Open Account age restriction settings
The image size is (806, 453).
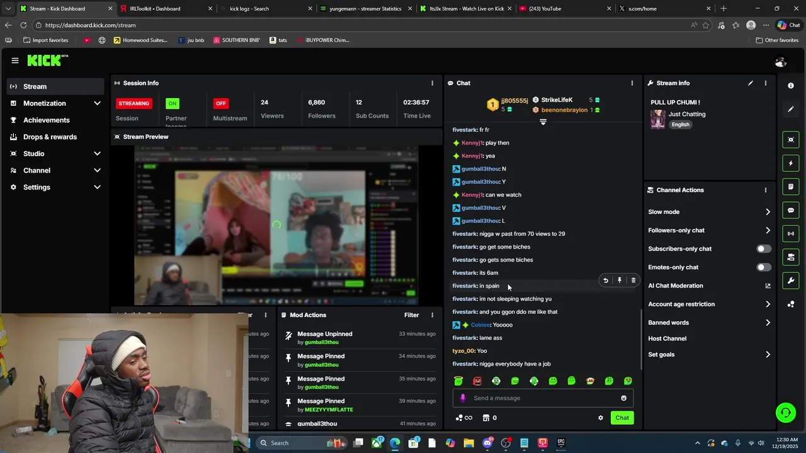pyautogui.click(x=709, y=305)
